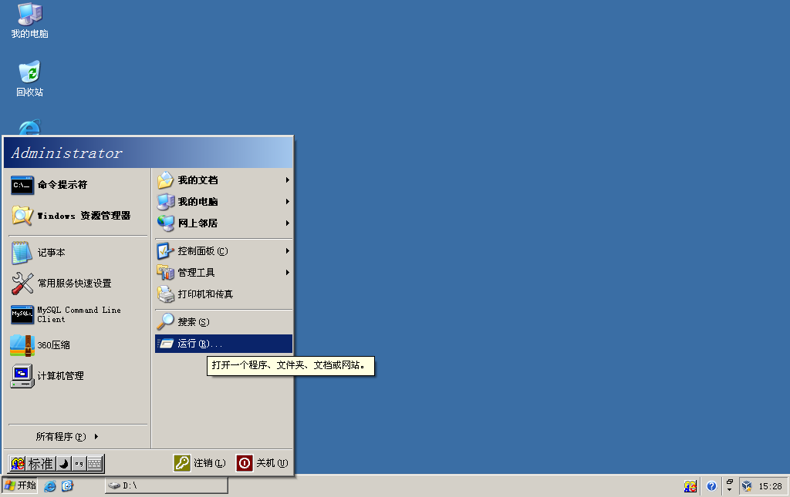Screen dimensions: 790x497
Task: Open 360压缩 program
Action: [78, 345]
